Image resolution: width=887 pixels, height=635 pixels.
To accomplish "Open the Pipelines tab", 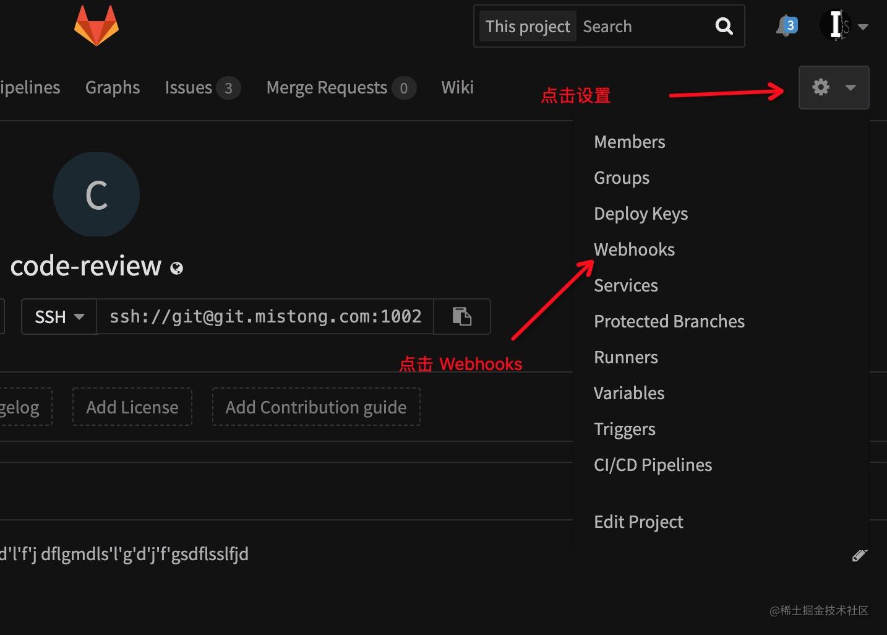I will (x=30, y=87).
